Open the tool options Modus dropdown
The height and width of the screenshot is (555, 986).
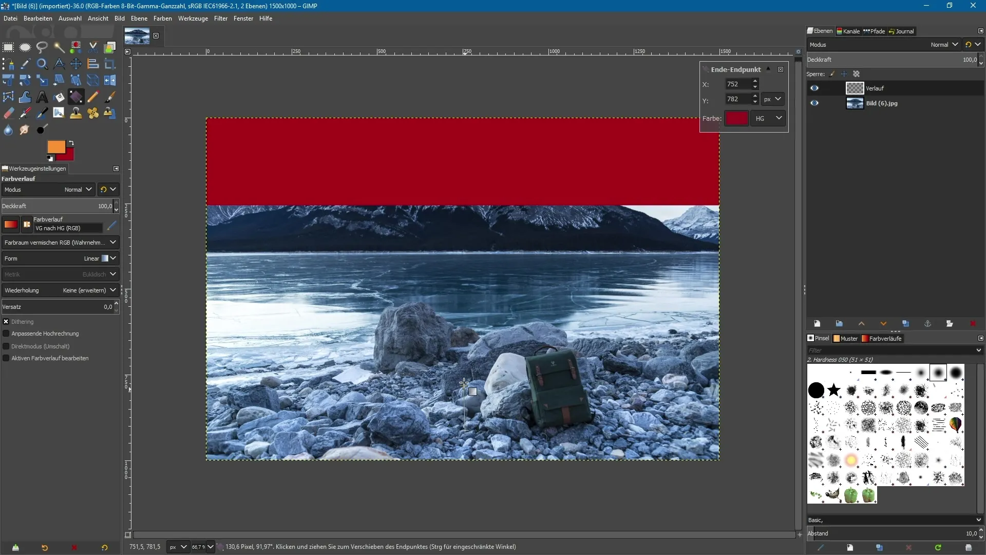pyautogui.click(x=48, y=190)
